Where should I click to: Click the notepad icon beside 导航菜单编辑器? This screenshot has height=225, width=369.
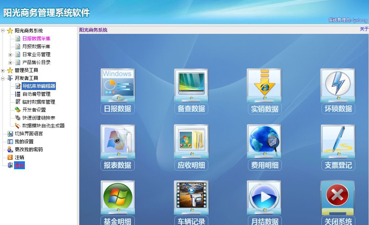pyautogui.click(x=18, y=86)
